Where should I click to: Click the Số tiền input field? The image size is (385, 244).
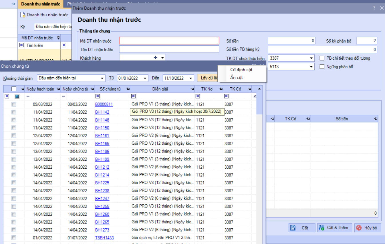(291, 41)
